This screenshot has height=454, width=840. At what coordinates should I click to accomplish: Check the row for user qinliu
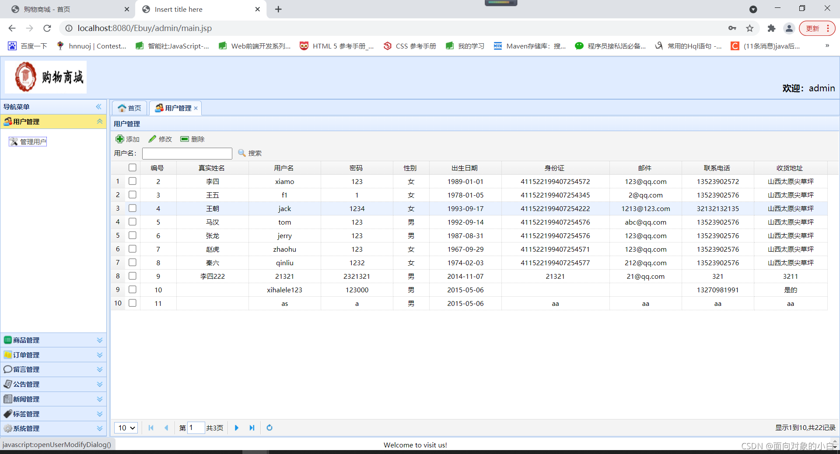tap(133, 262)
